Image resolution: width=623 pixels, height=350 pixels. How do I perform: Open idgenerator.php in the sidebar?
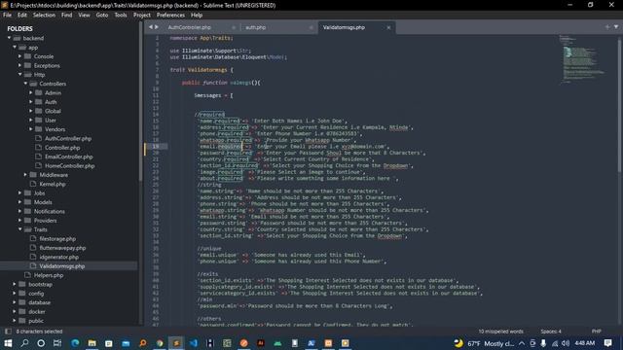click(x=58, y=257)
